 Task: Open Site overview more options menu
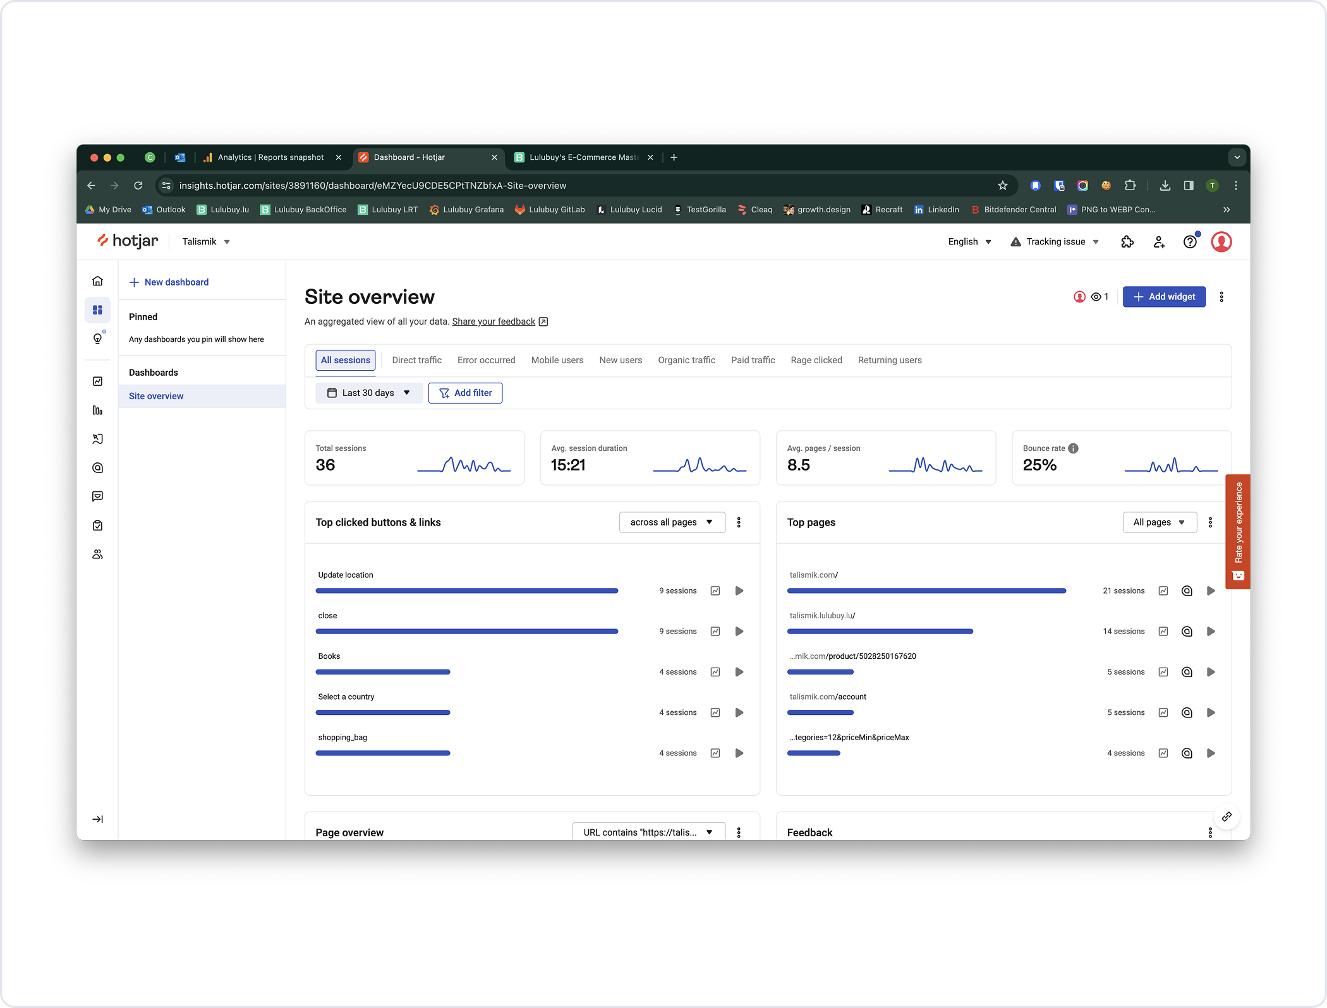1221,297
